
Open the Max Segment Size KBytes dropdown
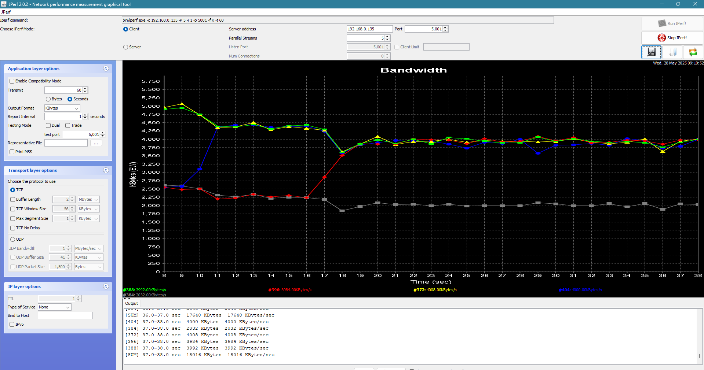click(88, 218)
